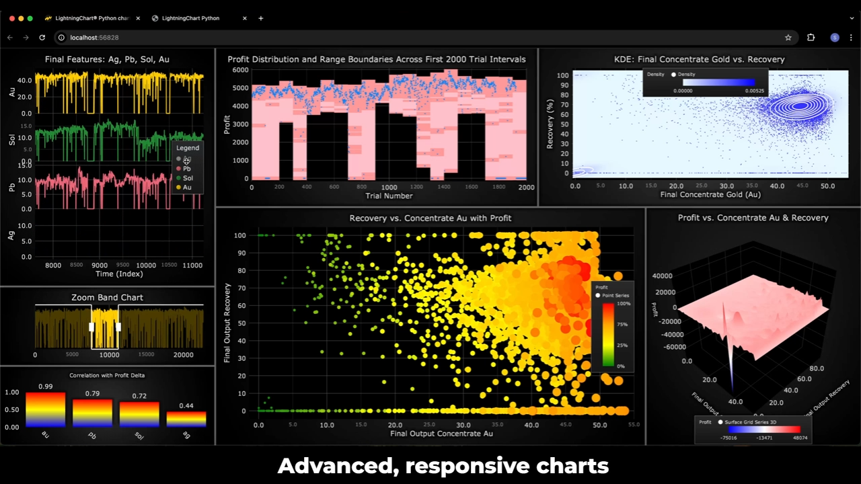Click the 'sol' correlation bar 0.72
Screen dimensions: 861x484
pyautogui.click(x=139, y=414)
